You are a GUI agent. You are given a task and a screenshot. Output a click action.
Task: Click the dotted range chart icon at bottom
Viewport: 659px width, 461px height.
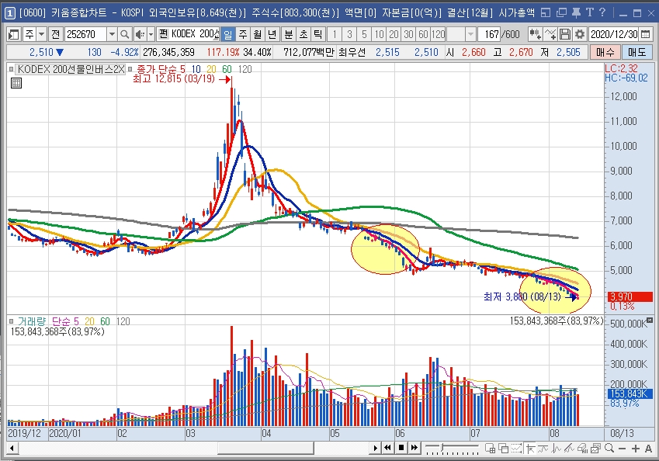coord(516,449)
